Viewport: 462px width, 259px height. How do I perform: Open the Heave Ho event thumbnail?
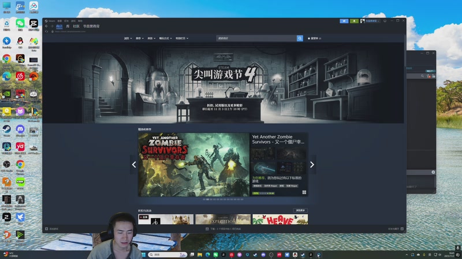(280, 219)
